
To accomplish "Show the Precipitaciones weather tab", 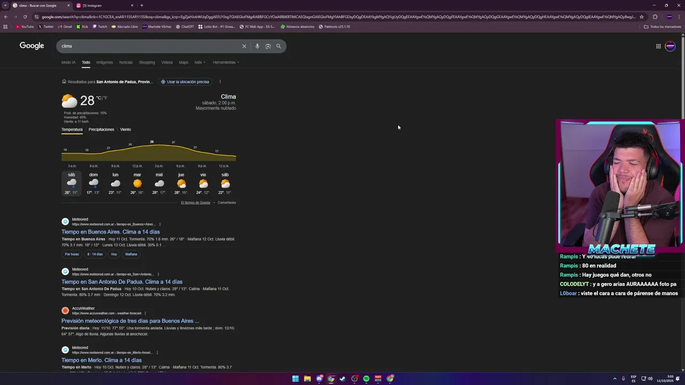I will (101, 129).
